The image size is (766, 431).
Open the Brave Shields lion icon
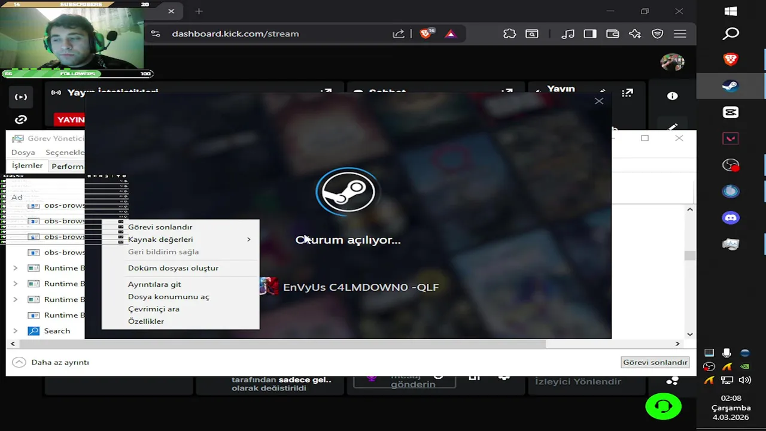[426, 34]
